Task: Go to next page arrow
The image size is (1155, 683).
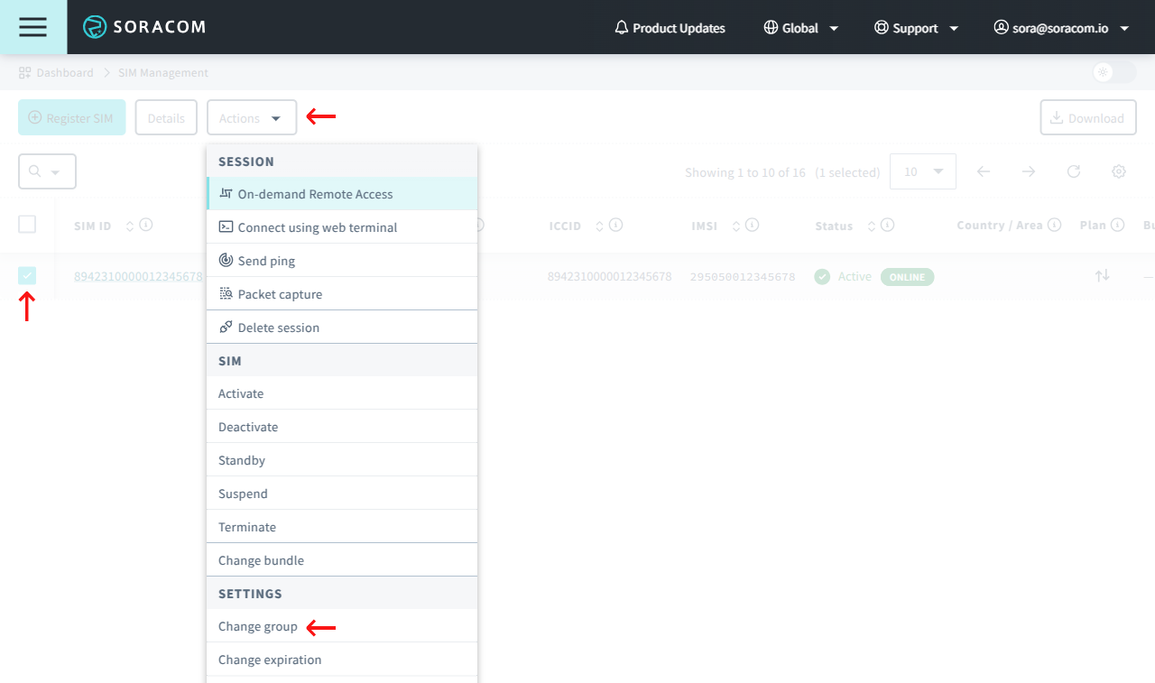Action: 1029,171
